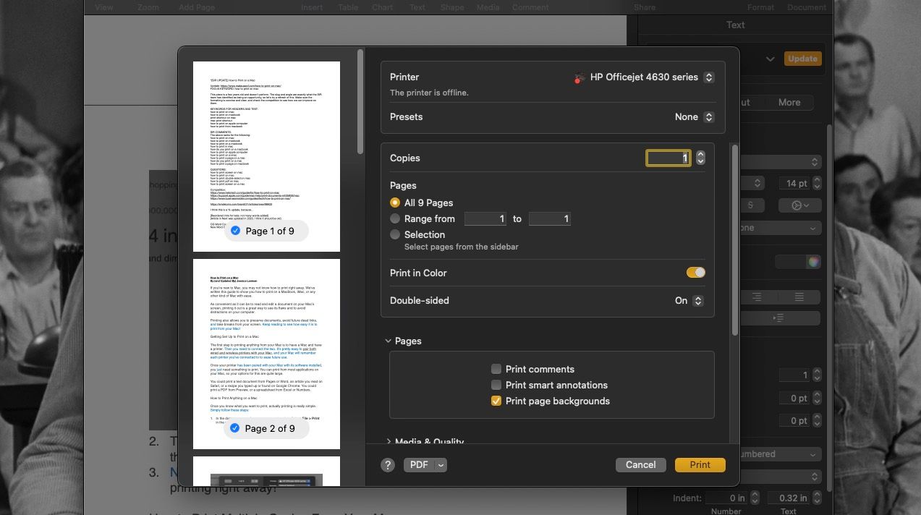
Task: Click Insert in the toolbar
Action: (312, 7)
